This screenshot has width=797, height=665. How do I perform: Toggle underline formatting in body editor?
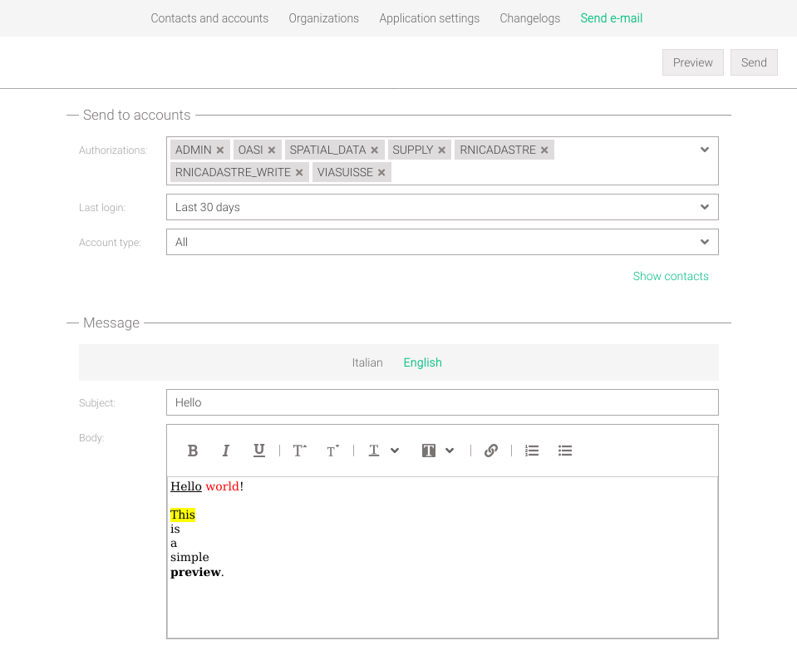(258, 451)
